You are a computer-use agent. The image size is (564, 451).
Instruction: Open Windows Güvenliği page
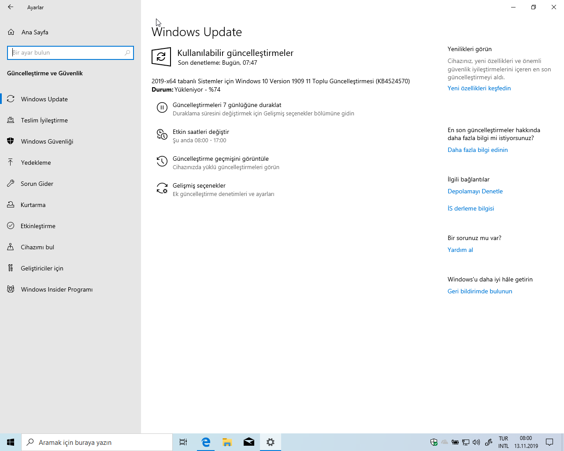70,141
